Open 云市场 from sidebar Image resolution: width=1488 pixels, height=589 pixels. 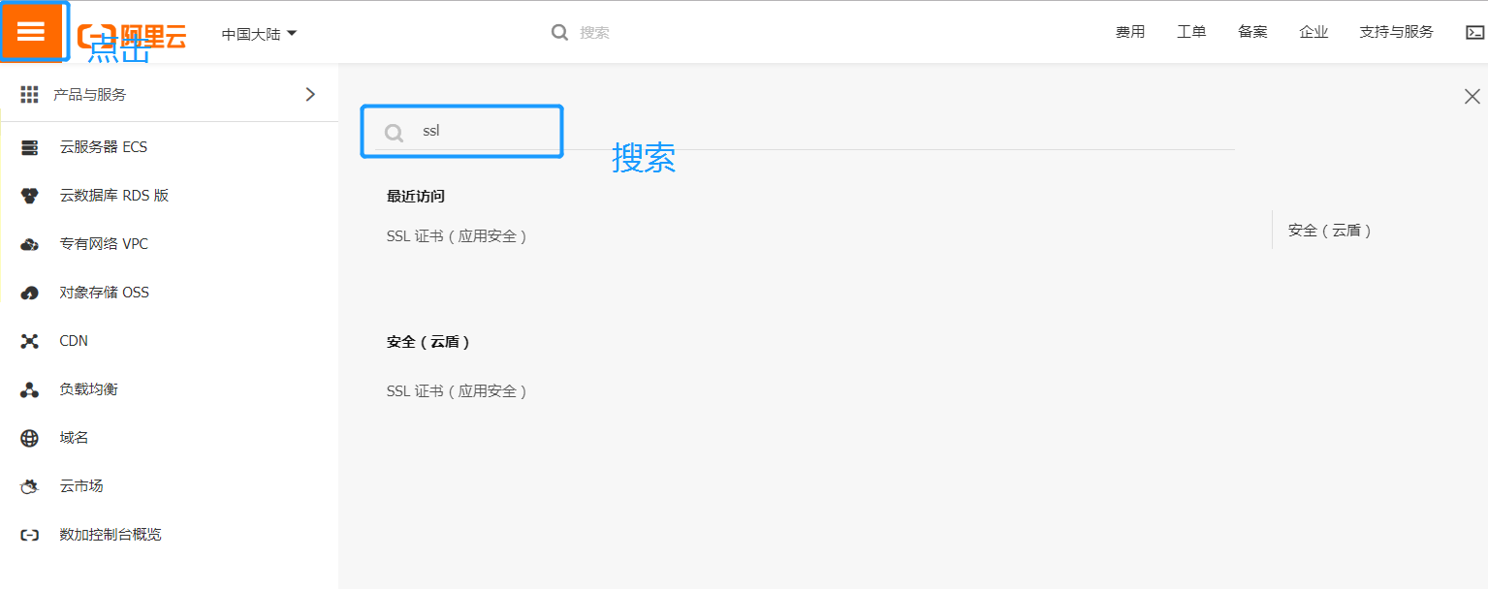coord(81,486)
